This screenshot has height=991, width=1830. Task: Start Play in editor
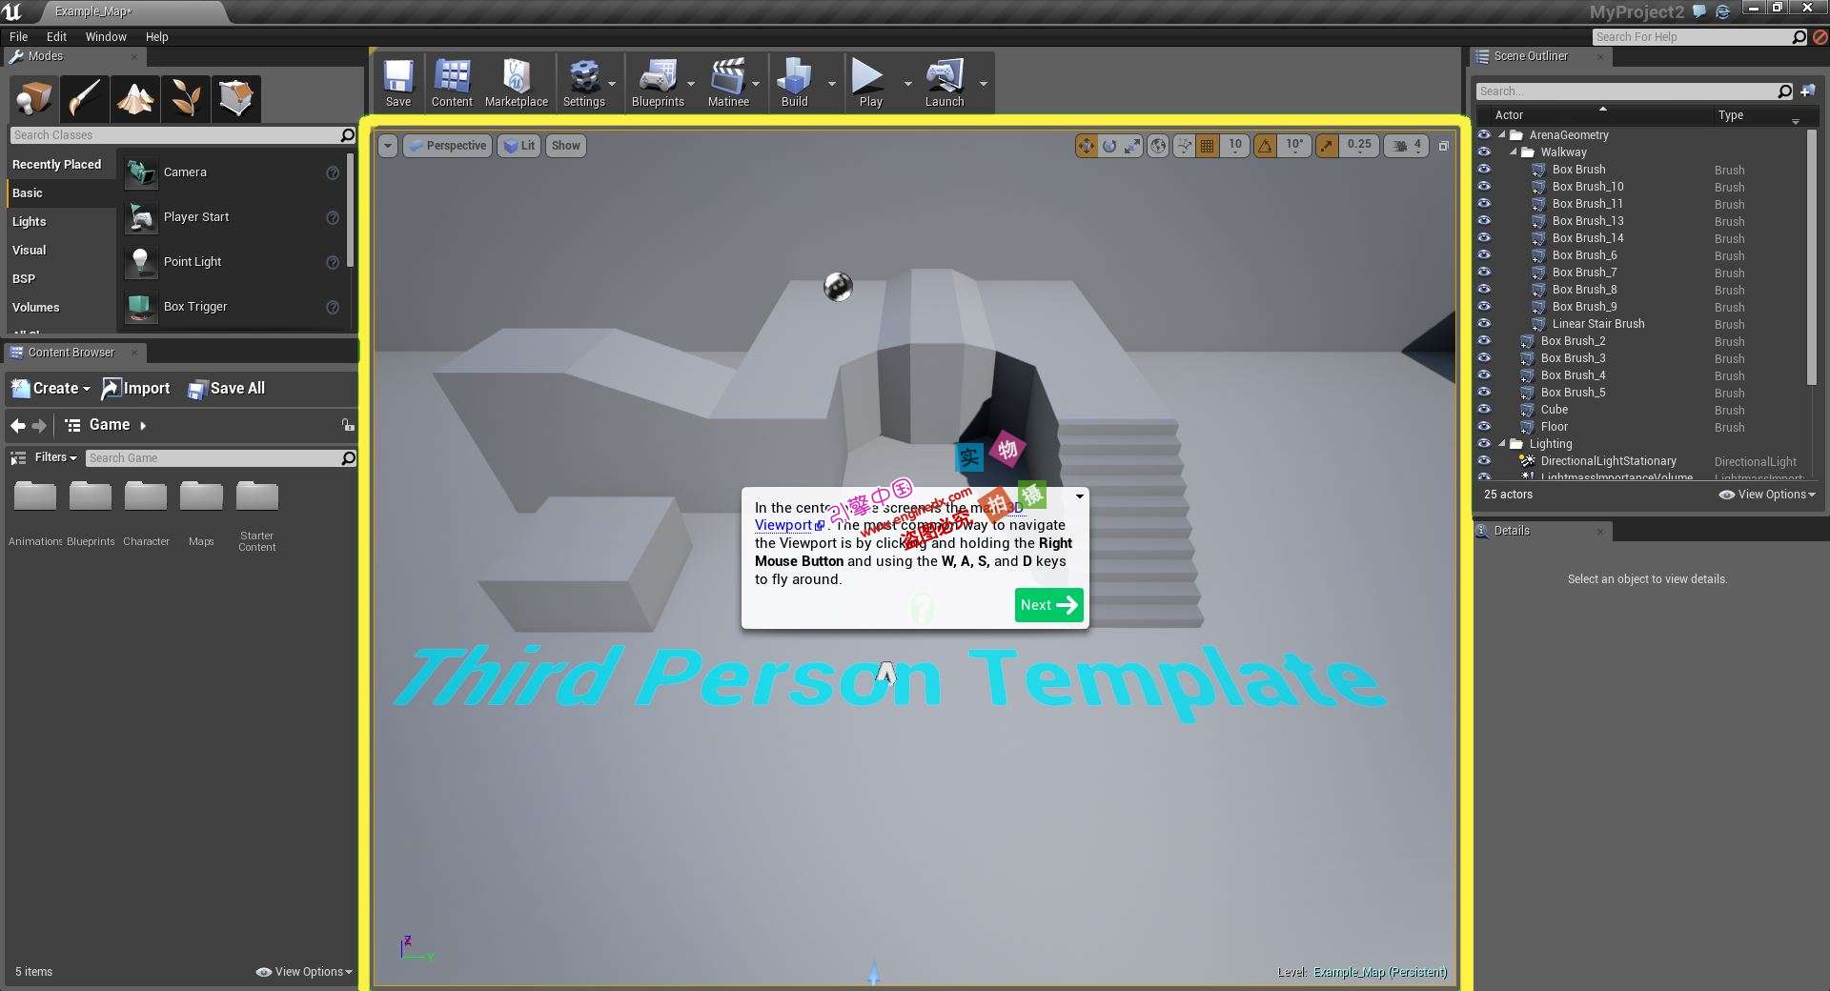coord(870,82)
